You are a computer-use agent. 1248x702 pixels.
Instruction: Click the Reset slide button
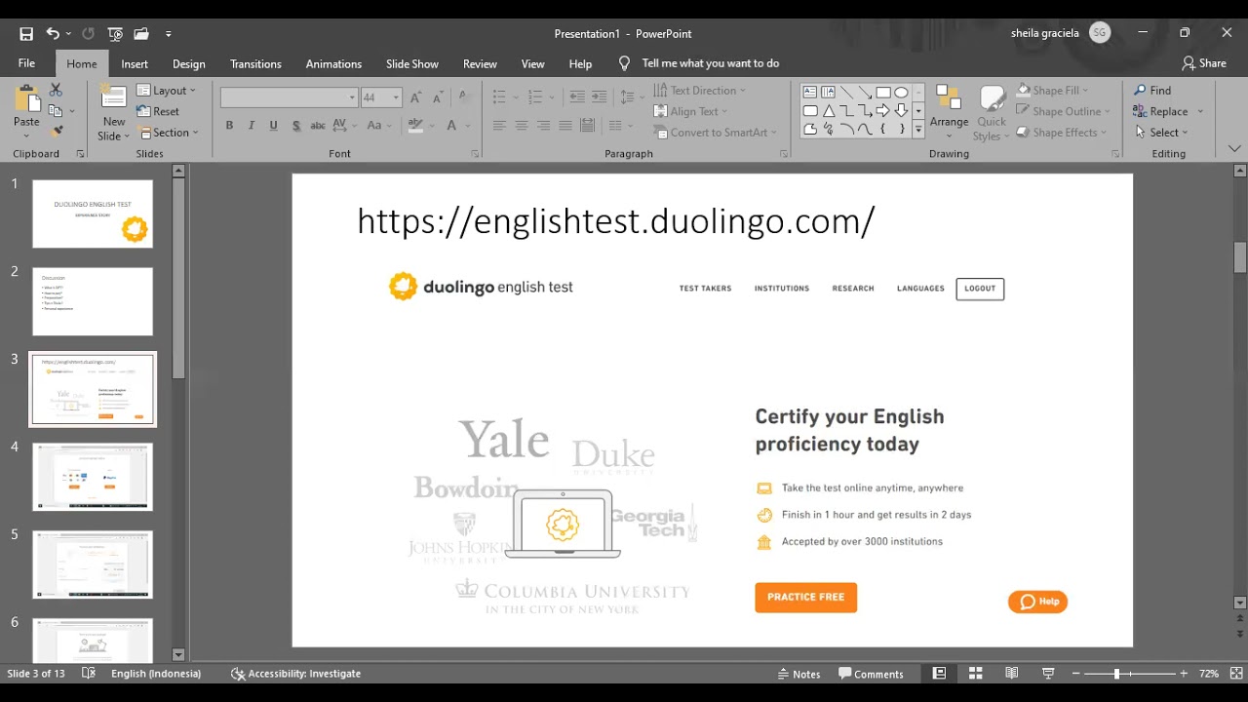coord(159,111)
